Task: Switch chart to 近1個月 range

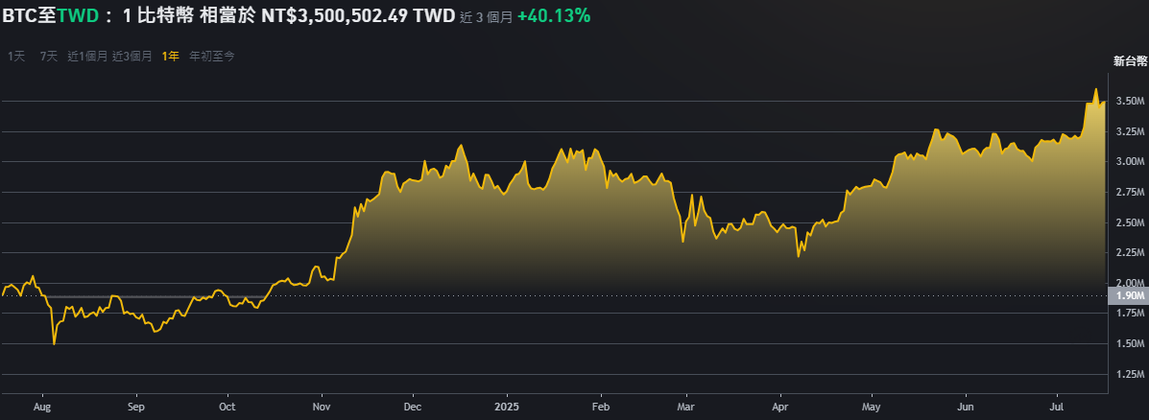Action: (87, 56)
